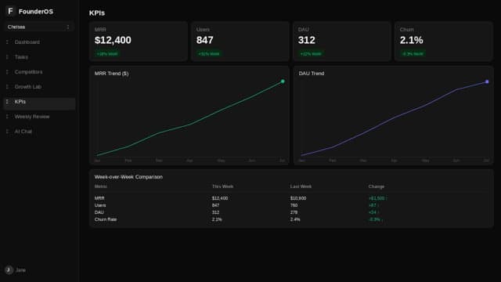The width and height of the screenshot is (501, 282).
Task: Click the FounderOS F logo
Action: pos(10,11)
